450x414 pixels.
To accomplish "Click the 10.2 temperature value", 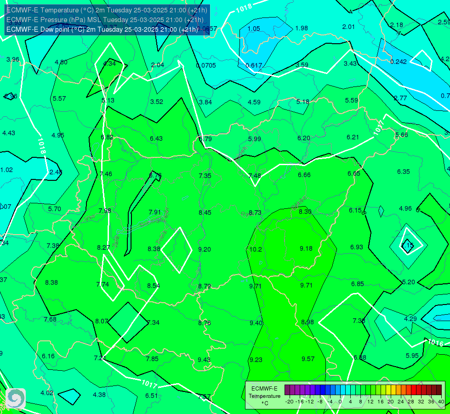I will 256,249.
